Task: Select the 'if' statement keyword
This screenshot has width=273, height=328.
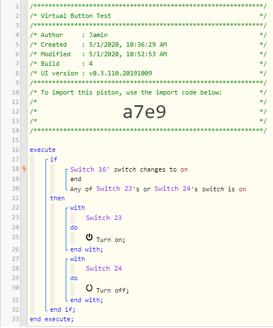Action: tap(53, 159)
